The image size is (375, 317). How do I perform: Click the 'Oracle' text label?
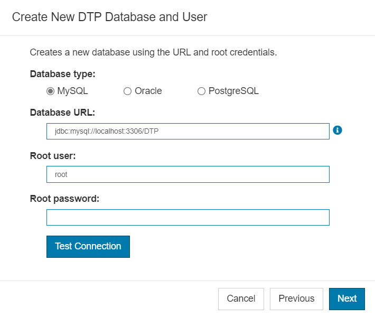tap(148, 91)
